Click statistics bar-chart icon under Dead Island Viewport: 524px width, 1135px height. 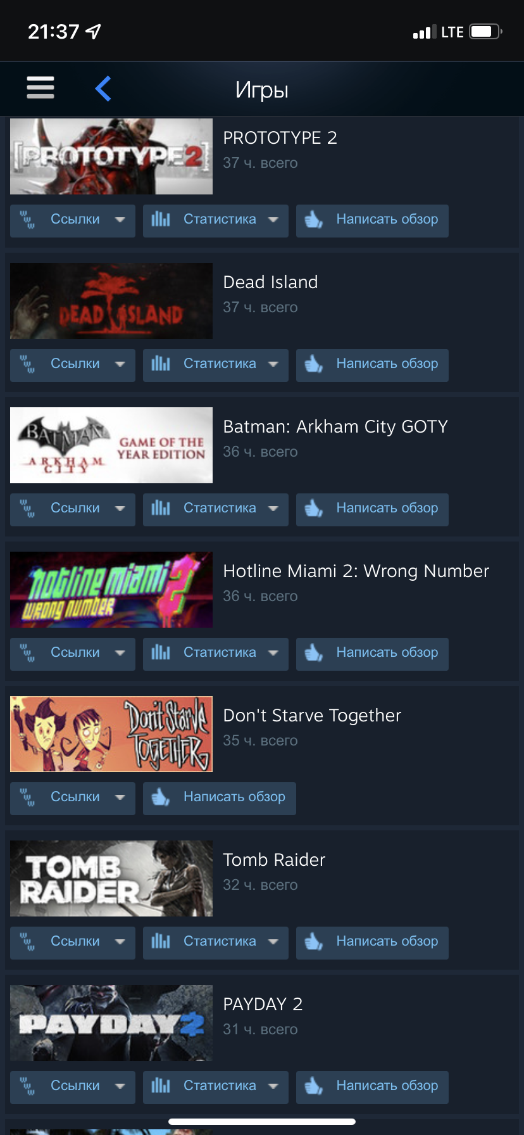(161, 364)
